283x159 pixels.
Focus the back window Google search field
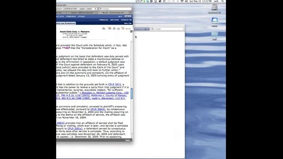167,29
